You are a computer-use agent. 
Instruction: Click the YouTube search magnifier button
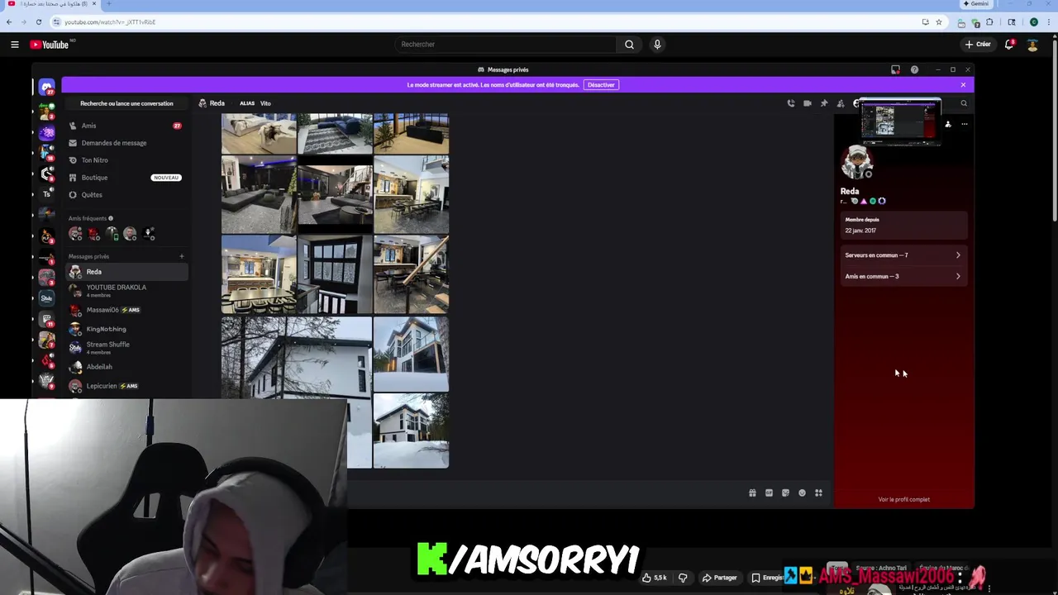pos(629,45)
